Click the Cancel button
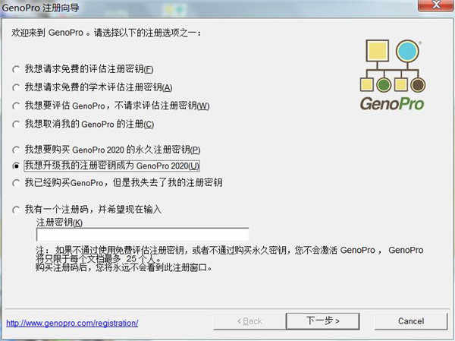Screen dimensions: 455x341 pyautogui.click(x=411, y=321)
